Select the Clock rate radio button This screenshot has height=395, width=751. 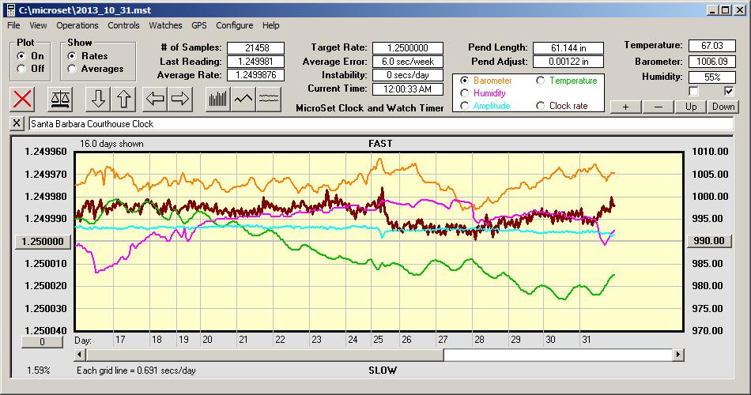tap(540, 105)
